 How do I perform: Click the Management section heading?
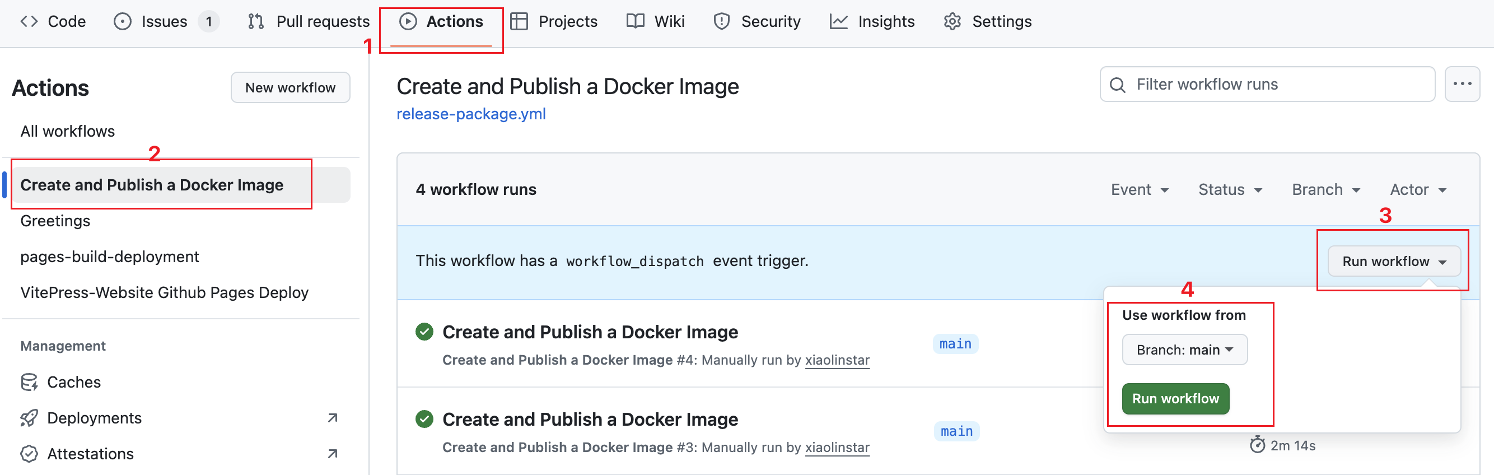click(x=63, y=346)
